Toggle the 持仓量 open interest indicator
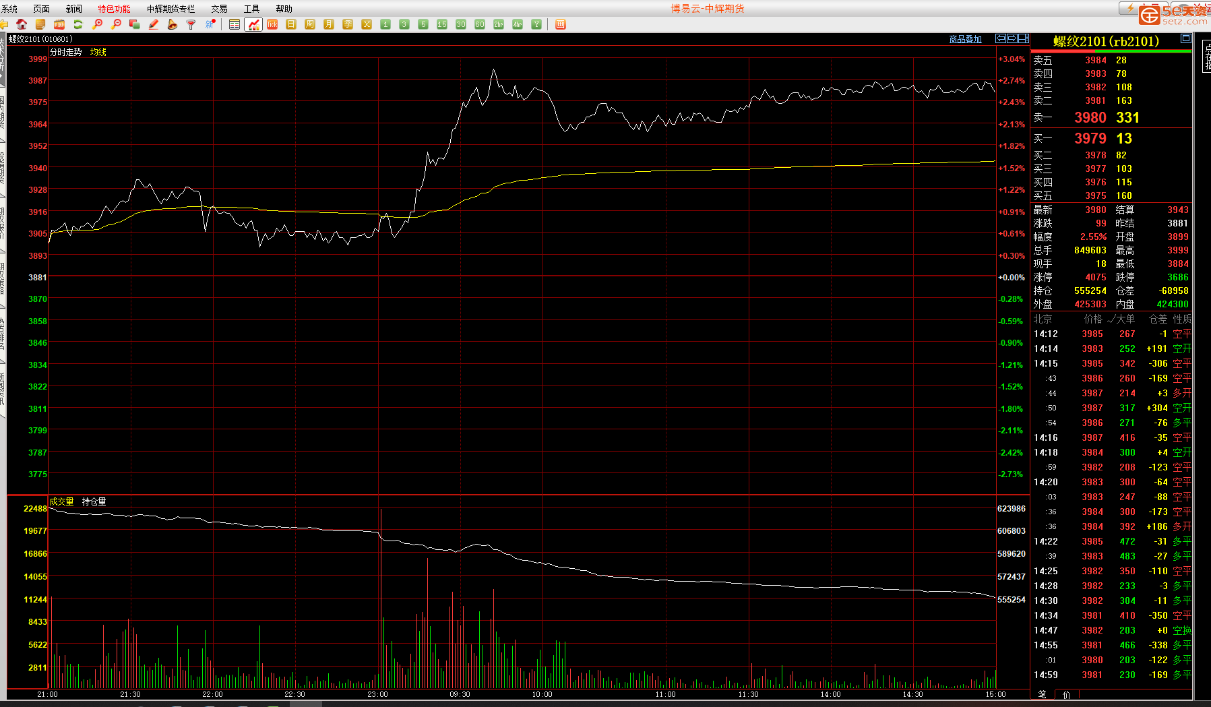This screenshot has width=1211, height=707. (94, 501)
